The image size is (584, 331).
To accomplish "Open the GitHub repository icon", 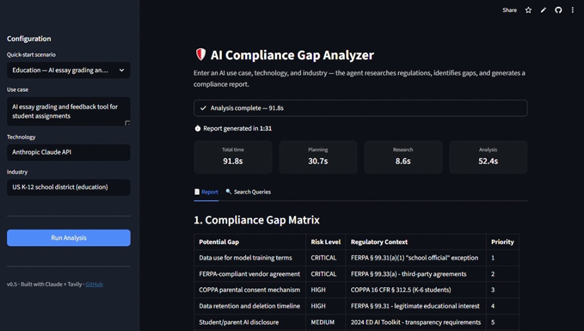I will click(x=558, y=10).
